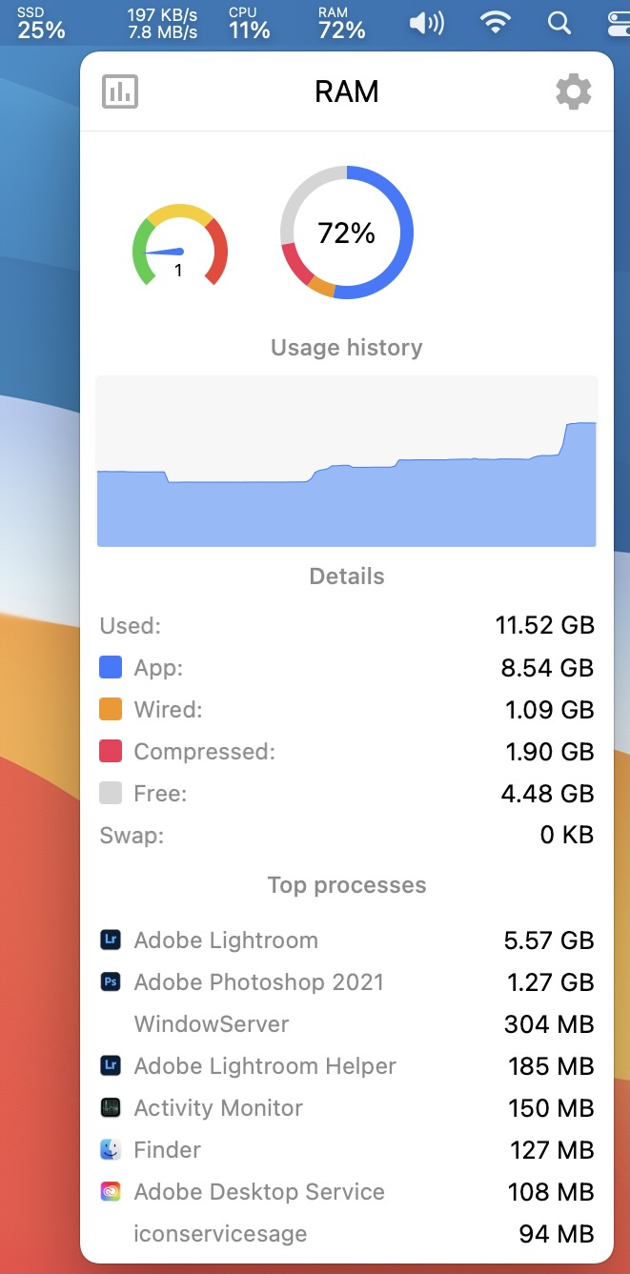Click the blue App color swatch
630x1274 pixels.
(111, 668)
